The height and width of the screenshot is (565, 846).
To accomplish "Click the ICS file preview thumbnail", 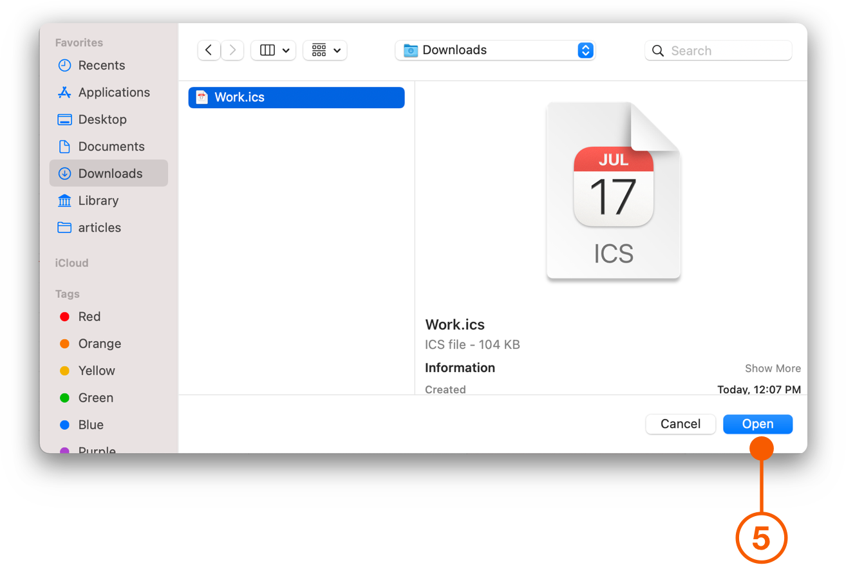I will [612, 190].
